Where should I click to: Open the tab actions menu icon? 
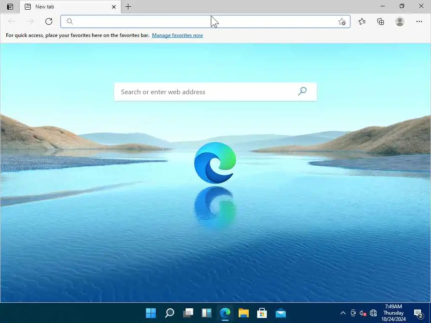click(10, 7)
